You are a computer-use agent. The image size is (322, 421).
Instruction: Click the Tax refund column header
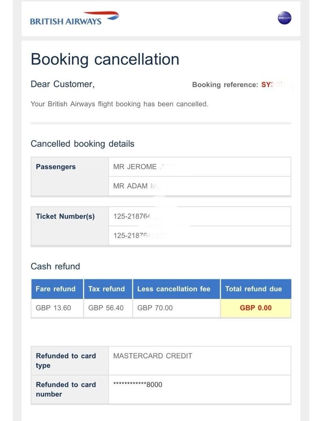coord(107,289)
